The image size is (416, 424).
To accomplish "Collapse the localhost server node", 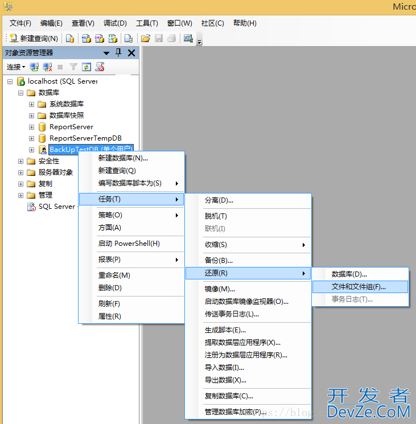I will [x=10, y=81].
